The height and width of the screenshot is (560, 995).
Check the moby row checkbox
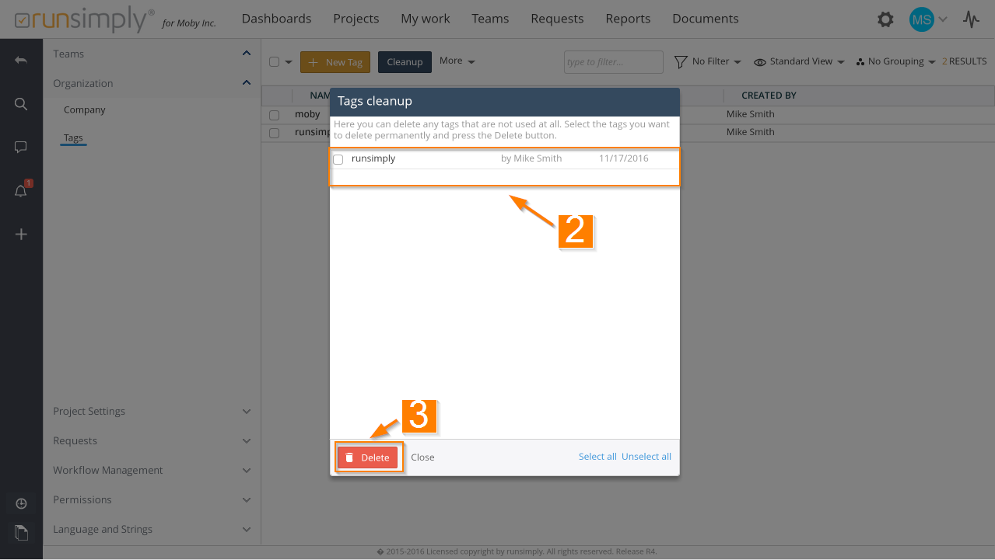[274, 115]
